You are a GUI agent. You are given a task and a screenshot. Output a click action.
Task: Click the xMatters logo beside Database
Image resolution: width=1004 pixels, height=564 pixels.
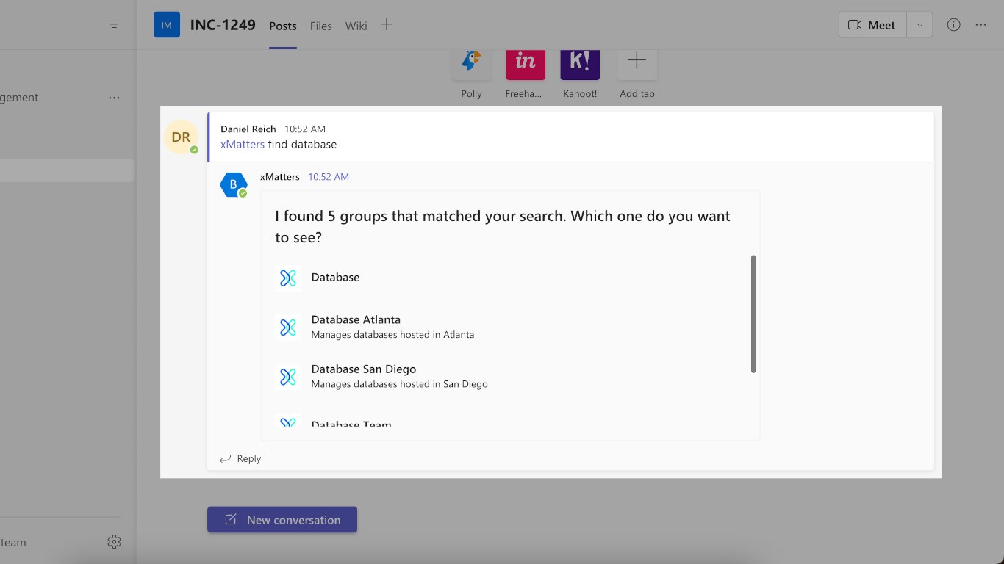[x=288, y=278]
